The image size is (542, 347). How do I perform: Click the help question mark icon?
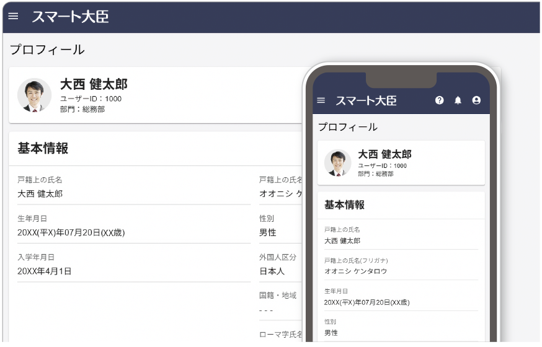point(440,100)
